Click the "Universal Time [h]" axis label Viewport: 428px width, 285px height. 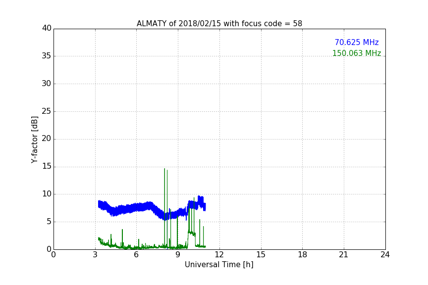(x=219, y=265)
